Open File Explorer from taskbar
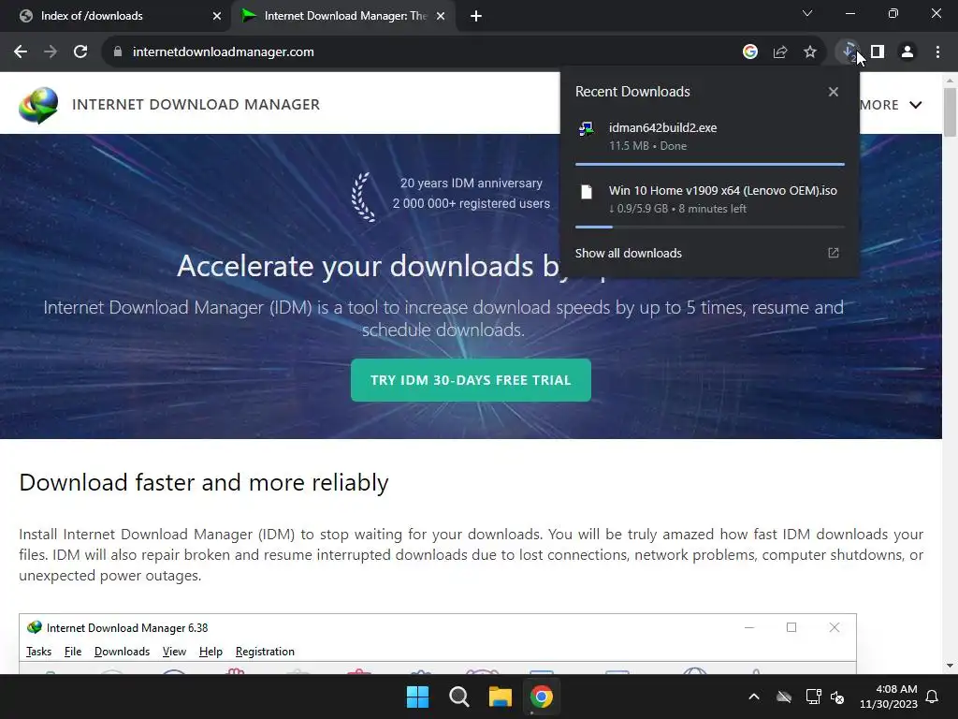This screenshot has height=719, width=958. [500, 697]
